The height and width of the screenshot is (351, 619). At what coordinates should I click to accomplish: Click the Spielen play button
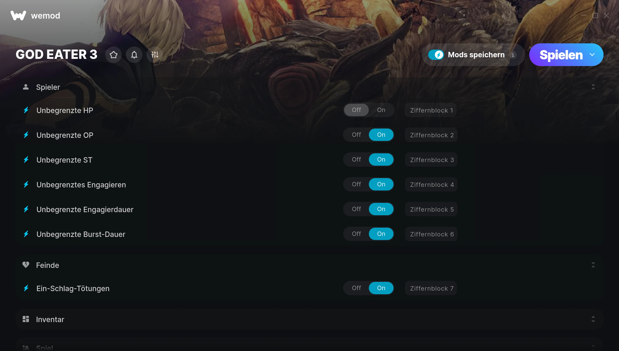click(x=561, y=55)
